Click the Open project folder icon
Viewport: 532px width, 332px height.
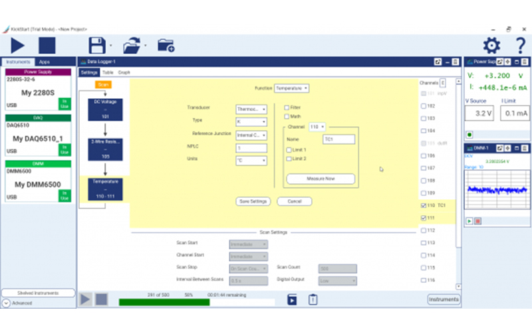click(133, 45)
